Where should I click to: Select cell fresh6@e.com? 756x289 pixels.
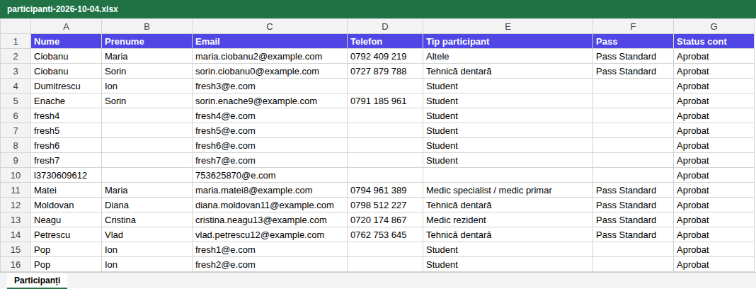click(x=270, y=146)
